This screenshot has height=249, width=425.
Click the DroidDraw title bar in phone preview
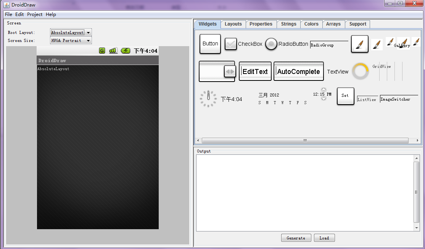(x=98, y=60)
